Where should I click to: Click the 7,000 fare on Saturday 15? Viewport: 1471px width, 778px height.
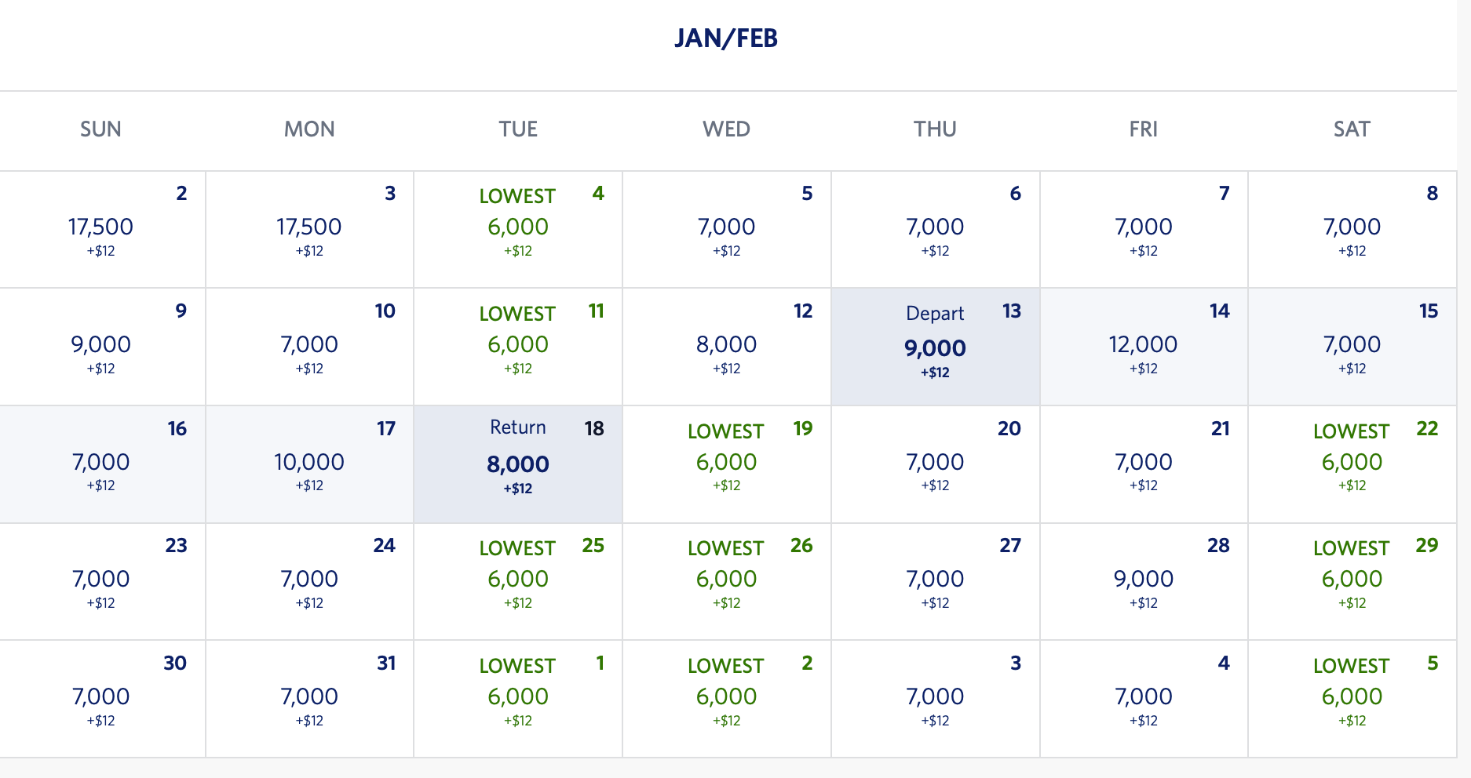pos(1352,345)
